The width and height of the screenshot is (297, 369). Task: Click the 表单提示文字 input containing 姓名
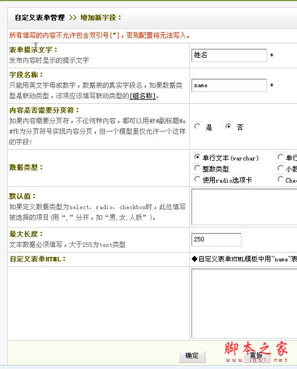tap(229, 55)
